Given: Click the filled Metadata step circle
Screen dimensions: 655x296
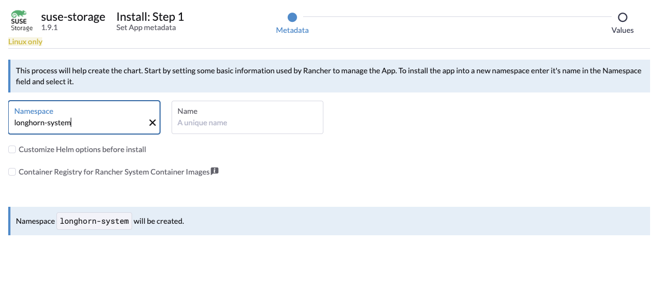Looking at the screenshot, I should click(x=292, y=18).
